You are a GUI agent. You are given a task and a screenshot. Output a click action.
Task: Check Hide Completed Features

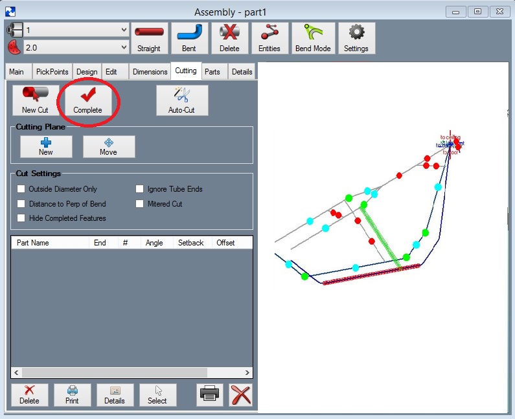(21, 218)
